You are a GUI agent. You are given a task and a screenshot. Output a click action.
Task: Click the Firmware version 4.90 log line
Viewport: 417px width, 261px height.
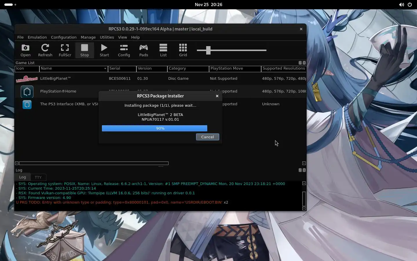[x=43, y=198]
